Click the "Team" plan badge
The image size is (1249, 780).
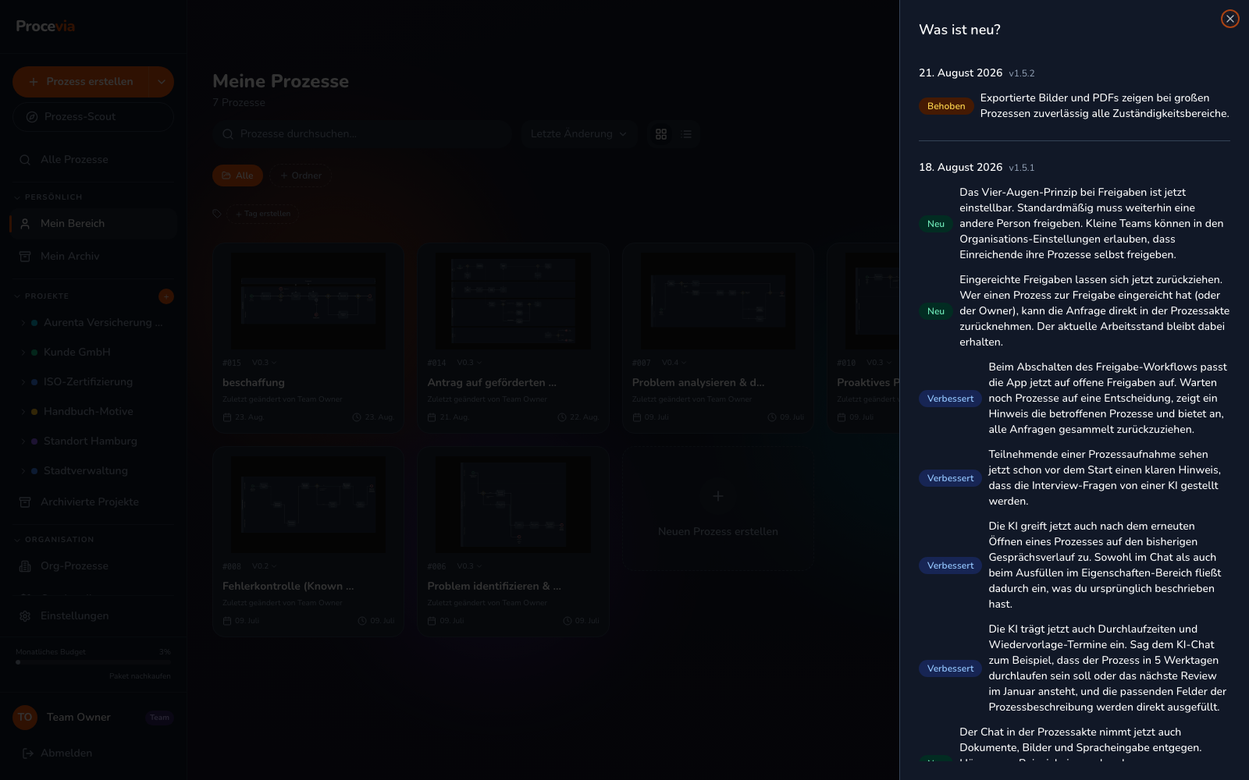click(x=159, y=718)
